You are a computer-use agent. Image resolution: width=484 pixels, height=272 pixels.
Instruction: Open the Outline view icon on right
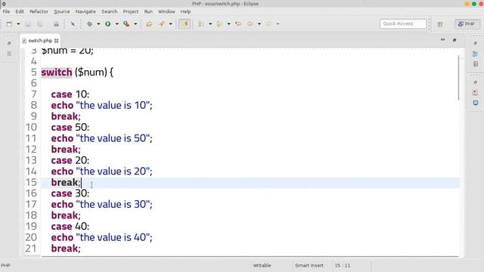coord(476,54)
